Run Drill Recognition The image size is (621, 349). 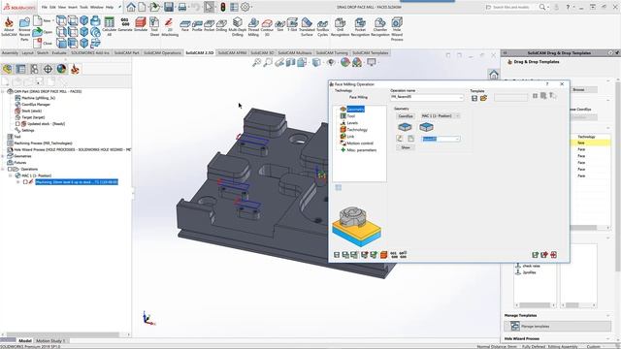click(x=340, y=26)
